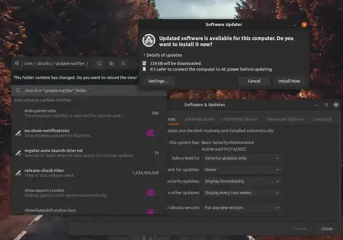Close the Software Updater window
This screenshot has height=240, width=343.
tap(304, 25)
